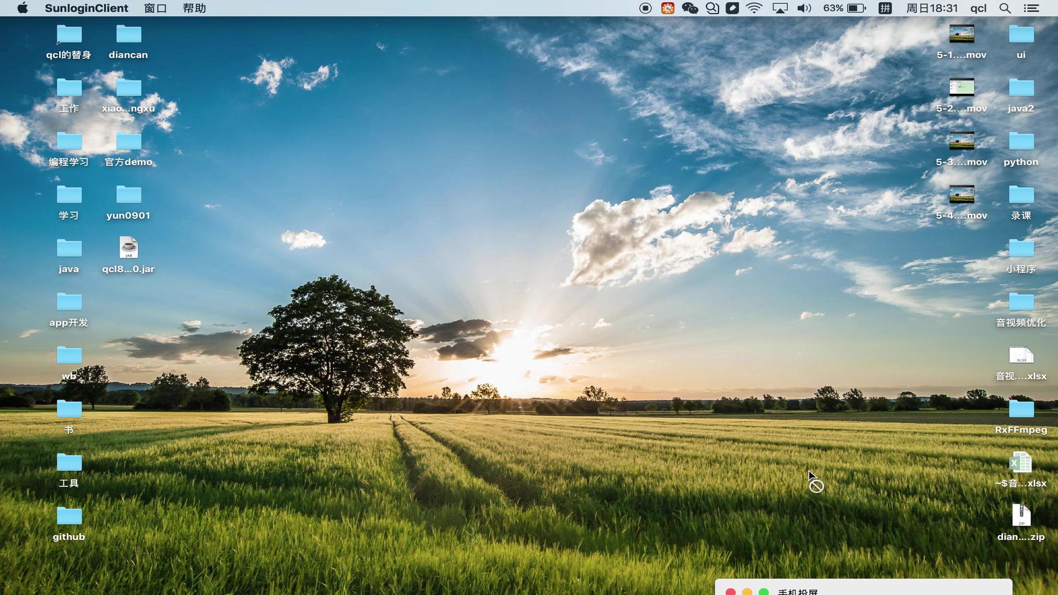Select the diancan folder
The height and width of the screenshot is (595, 1058).
[128, 42]
